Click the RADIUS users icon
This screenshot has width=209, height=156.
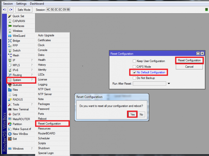point(10,100)
